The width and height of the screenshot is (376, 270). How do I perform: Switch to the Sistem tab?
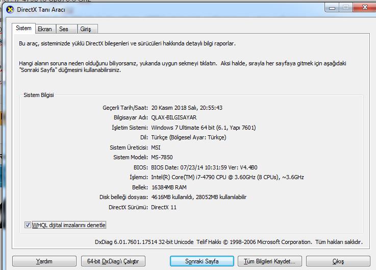click(x=23, y=28)
